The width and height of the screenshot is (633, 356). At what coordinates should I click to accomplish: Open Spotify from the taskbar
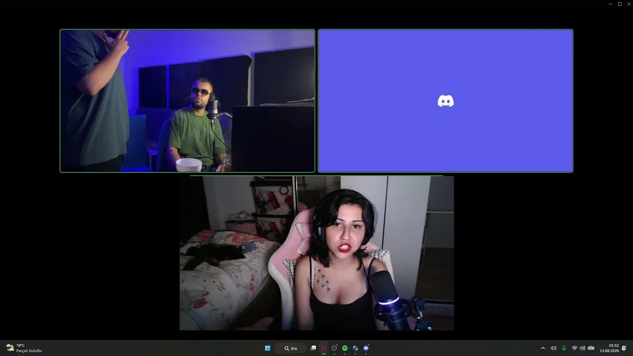pos(345,348)
